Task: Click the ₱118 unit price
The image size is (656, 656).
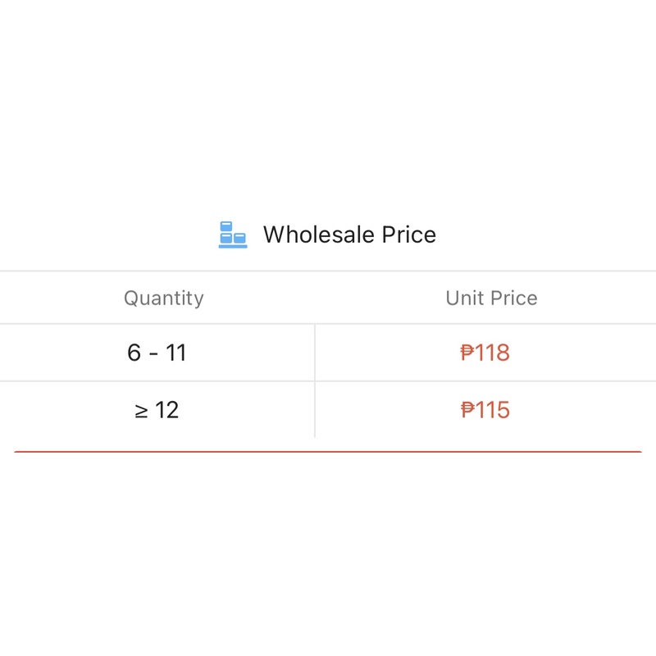Action: (485, 353)
